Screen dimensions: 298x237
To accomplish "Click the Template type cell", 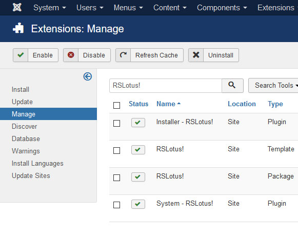I will click(x=281, y=149).
